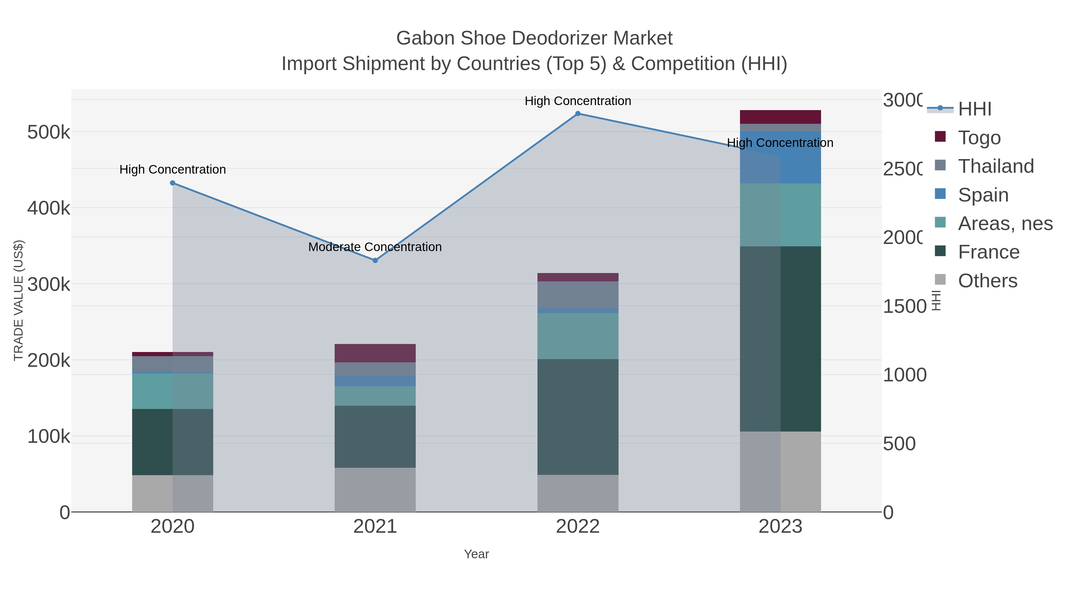Click the 2020 HHI data point marker

click(173, 183)
